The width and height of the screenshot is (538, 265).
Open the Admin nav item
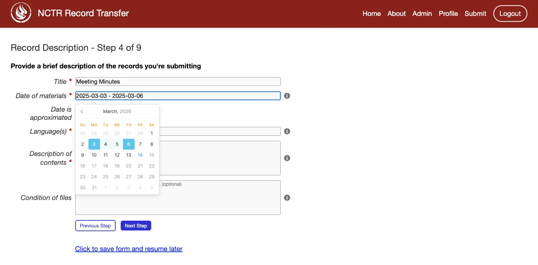tap(422, 14)
